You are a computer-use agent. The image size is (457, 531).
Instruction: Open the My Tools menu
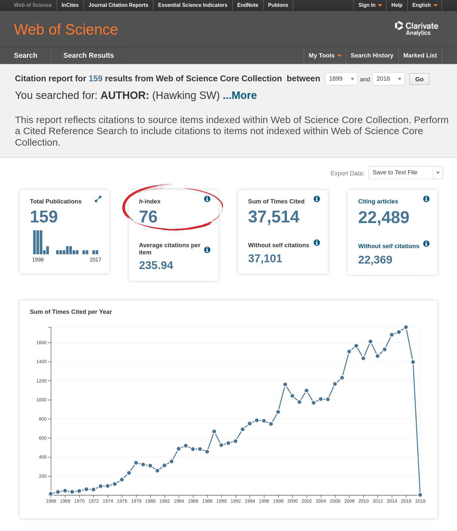pos(325,56)
